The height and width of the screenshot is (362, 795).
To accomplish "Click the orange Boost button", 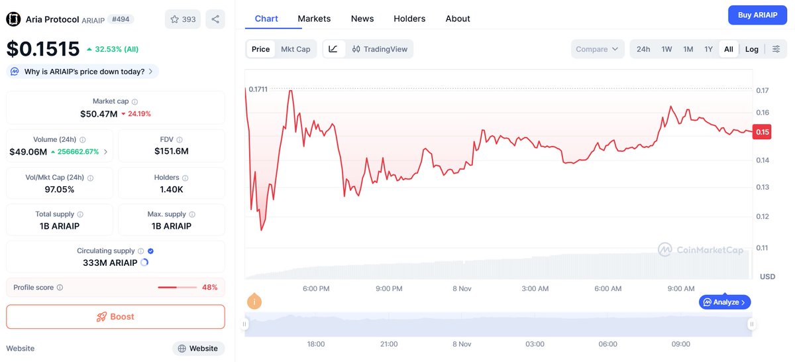I will click(x=115, y=317).
